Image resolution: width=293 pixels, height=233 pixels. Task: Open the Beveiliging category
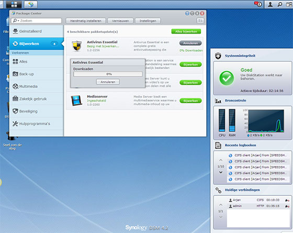37,111
